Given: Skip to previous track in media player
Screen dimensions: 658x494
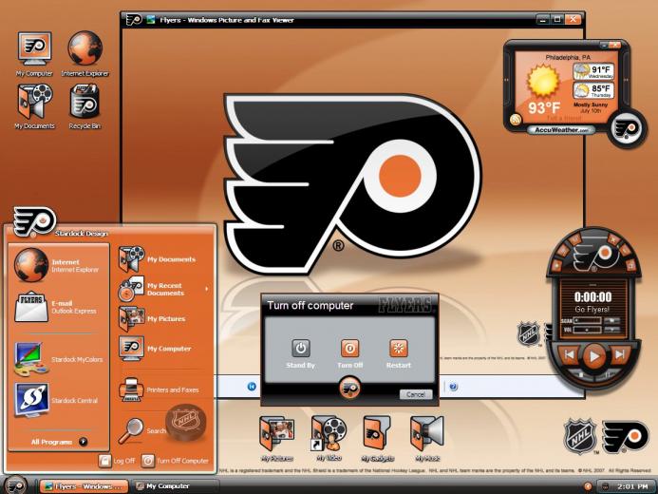Looking at the screenshot, I should pyautogui.click(x=570, y=354).
